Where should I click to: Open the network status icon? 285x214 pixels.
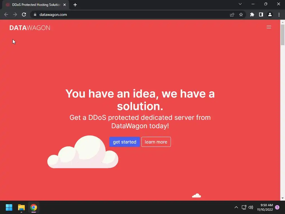click(x=244, y=207)
